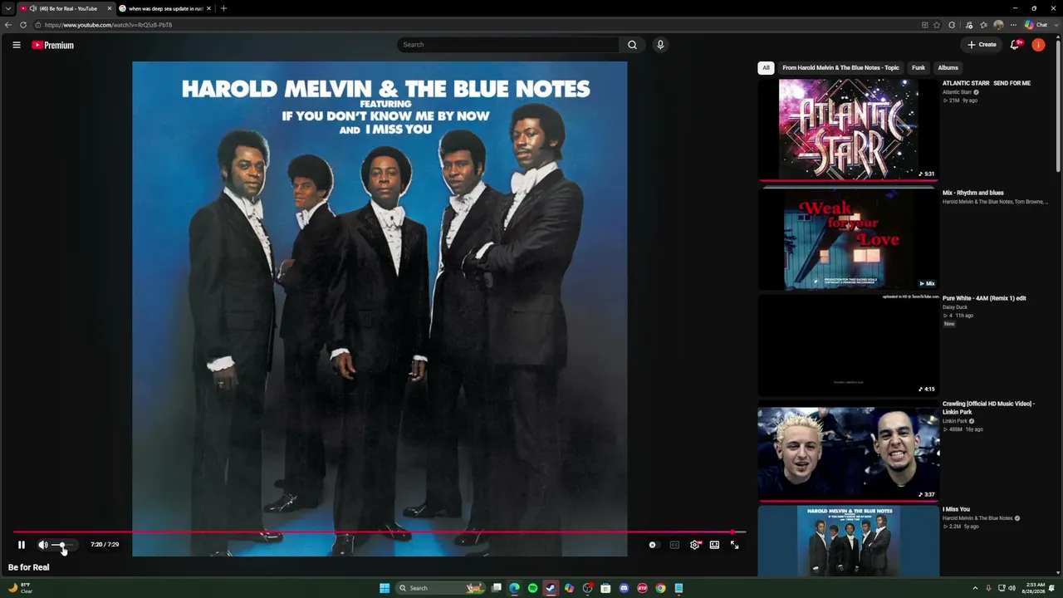This screenshot has width=1063, height=598.
Task: Open the video player settings gear
Action: tap(695, 545)
